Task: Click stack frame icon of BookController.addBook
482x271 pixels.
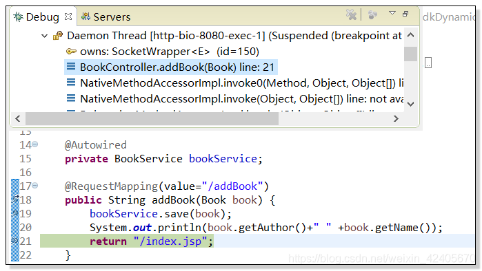Action: click(71, 67)
